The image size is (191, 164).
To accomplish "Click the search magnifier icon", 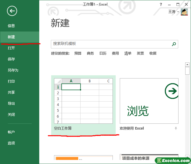I will (174, 44).
